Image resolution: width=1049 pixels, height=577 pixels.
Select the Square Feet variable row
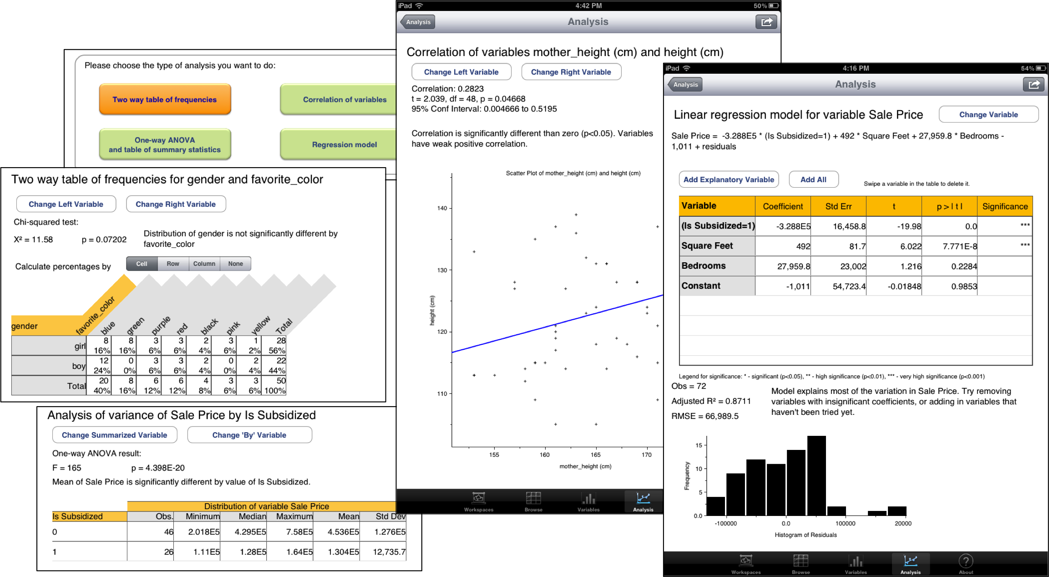856,246
